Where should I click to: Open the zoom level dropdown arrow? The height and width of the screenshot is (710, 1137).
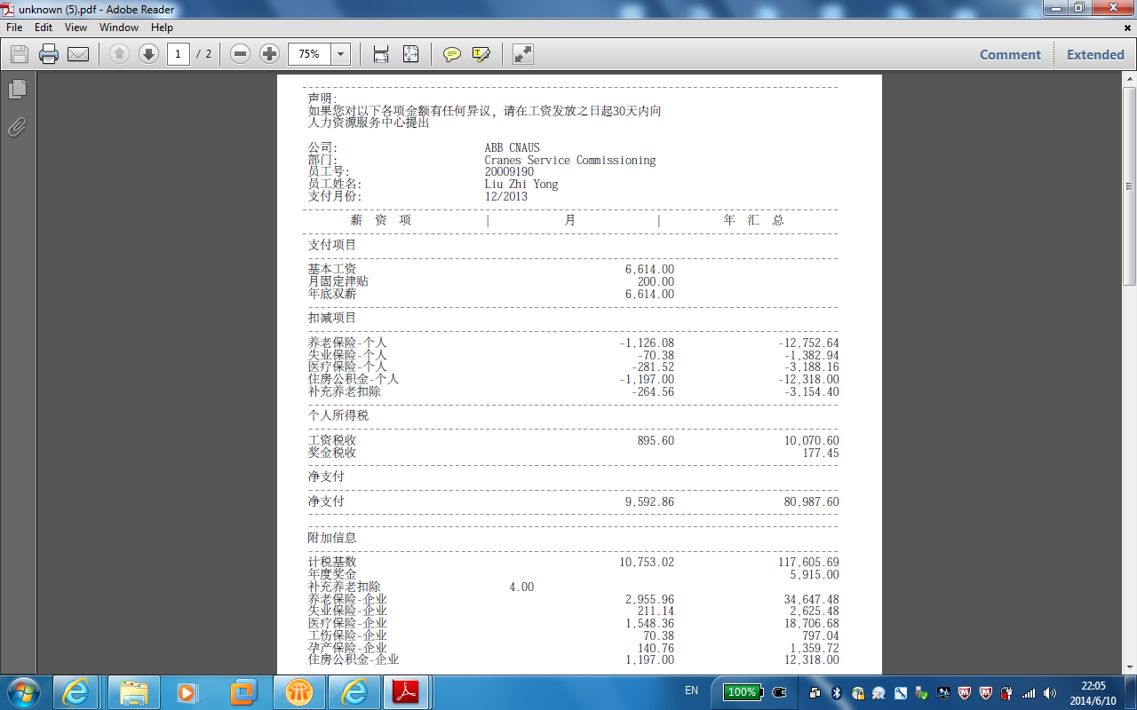(x=340, y=54)
